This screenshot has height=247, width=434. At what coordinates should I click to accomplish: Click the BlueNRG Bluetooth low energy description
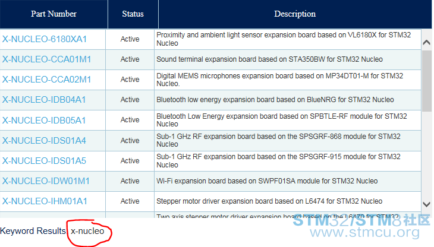(275, 100)
